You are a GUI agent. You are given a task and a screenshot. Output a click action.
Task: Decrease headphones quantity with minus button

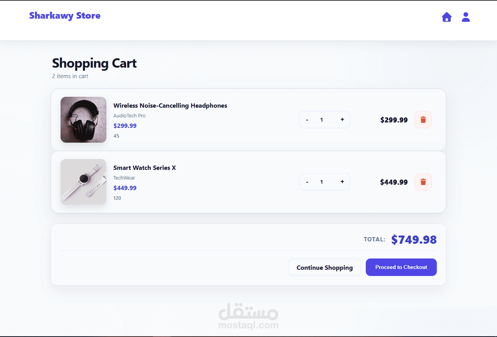click(307, 120)
